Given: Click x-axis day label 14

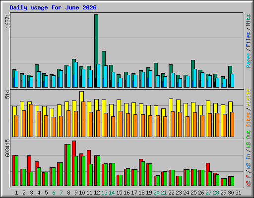Looking at the screenshot, I should (x=112, y=193).
